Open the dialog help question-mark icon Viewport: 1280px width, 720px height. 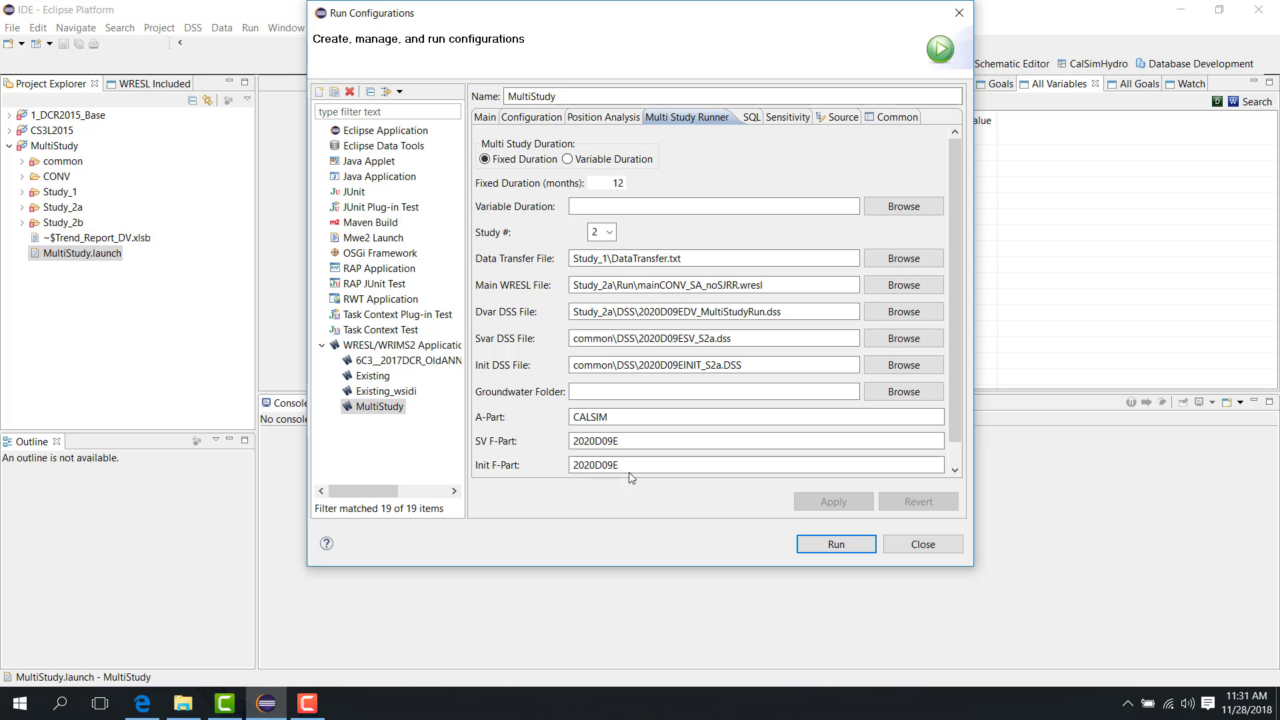327,543
